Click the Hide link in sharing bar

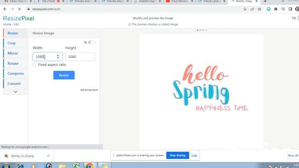coord(194,155)
